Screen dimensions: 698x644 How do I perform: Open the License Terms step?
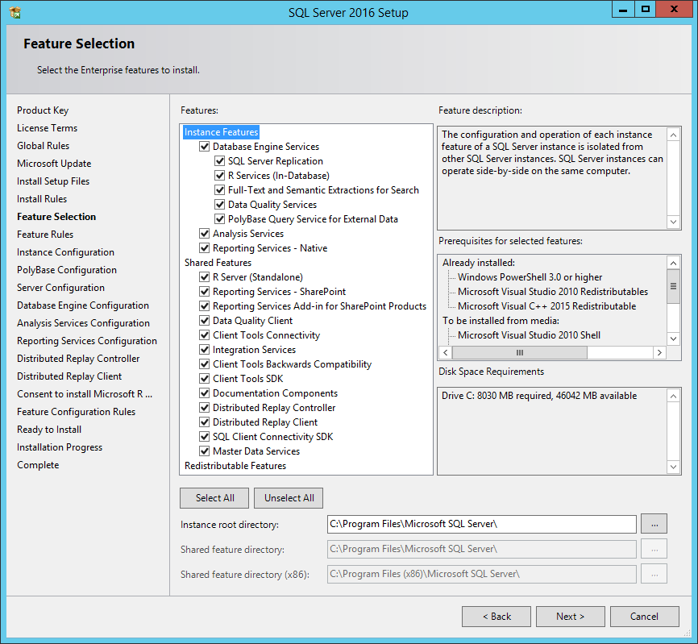(48, 127)
